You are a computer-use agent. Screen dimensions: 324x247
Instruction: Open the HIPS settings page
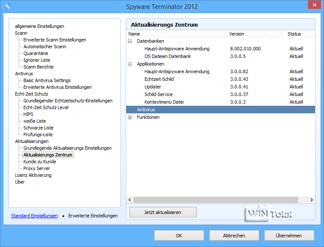pyautogui.click(x=28, y=114)
